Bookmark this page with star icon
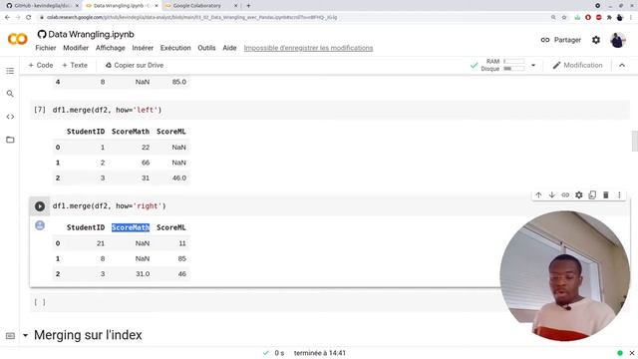638x359 pixels. tap(564, 17)
